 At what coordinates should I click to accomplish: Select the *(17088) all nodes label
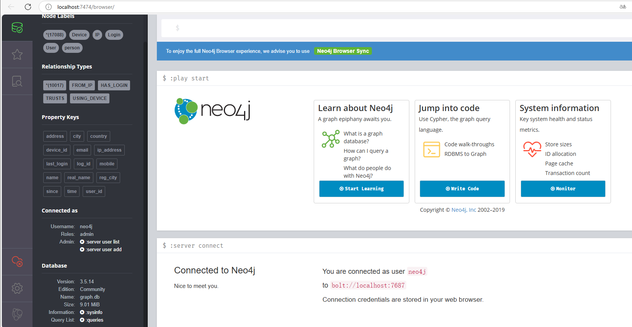pos(55,35)
